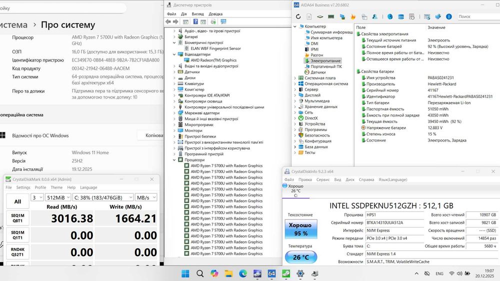This screenshot has width=500, height=281.
Task: Open taskbar search magnifier
Action: point(200,273)
